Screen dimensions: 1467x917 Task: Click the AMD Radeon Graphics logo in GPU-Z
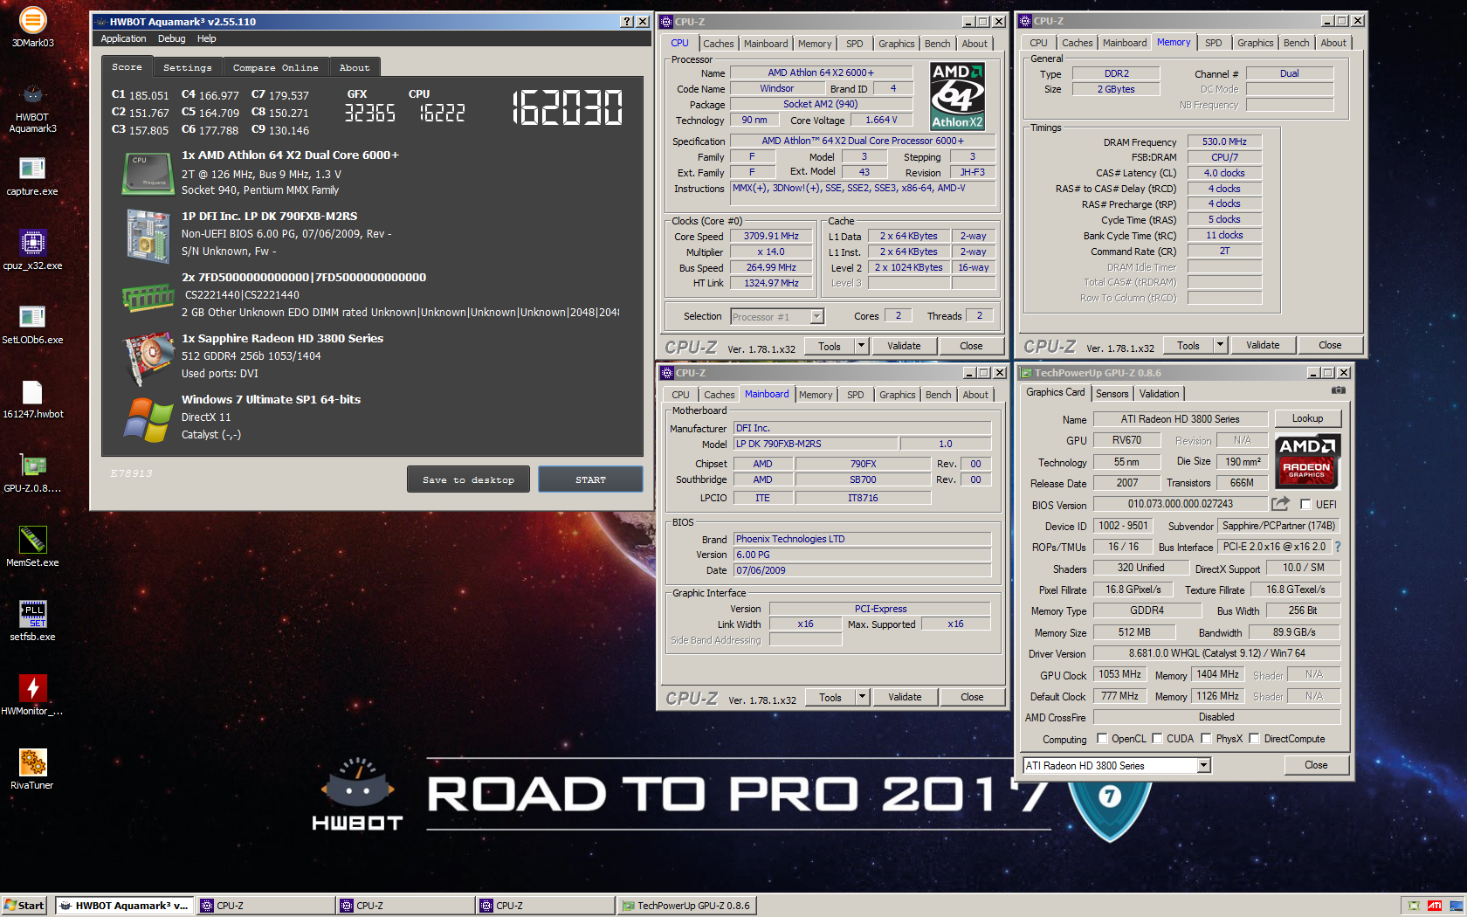coord(1306,461)
